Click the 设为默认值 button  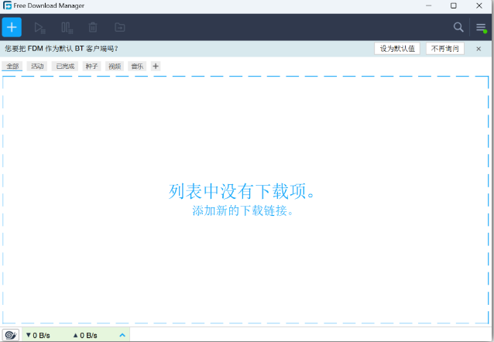pos(397,48)
